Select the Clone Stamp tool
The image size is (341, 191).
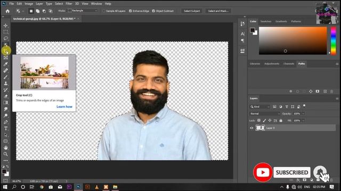[6, 83]
